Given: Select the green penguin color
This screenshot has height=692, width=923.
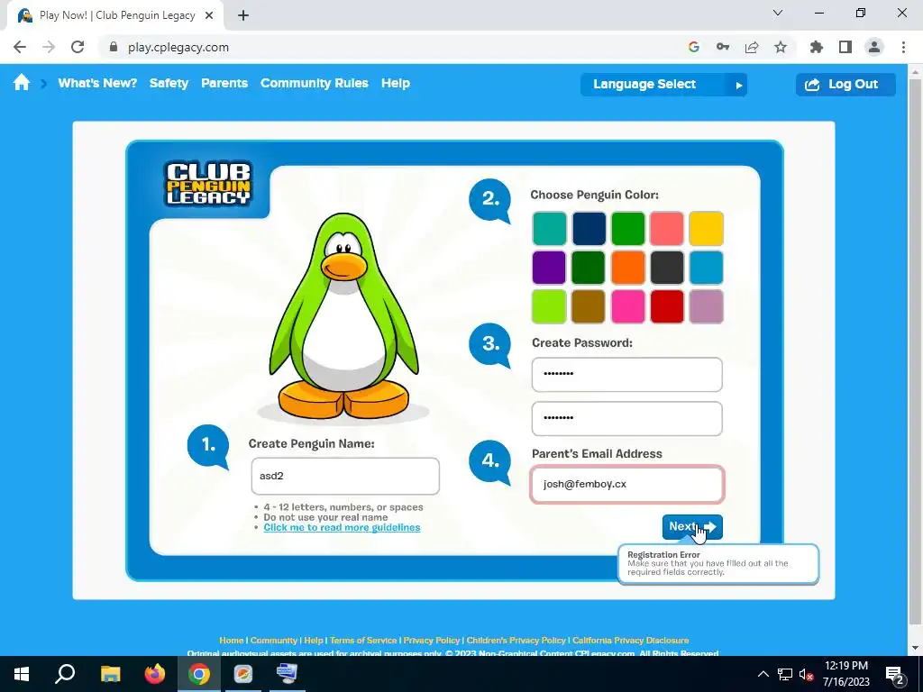Looking at the screenshot, I should tap(628, 228).
